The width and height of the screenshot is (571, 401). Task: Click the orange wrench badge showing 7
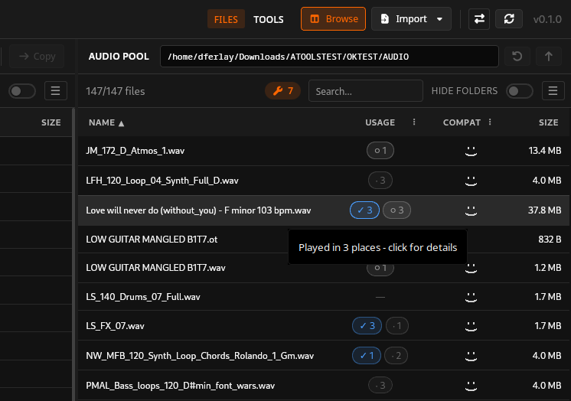point(283,91)
